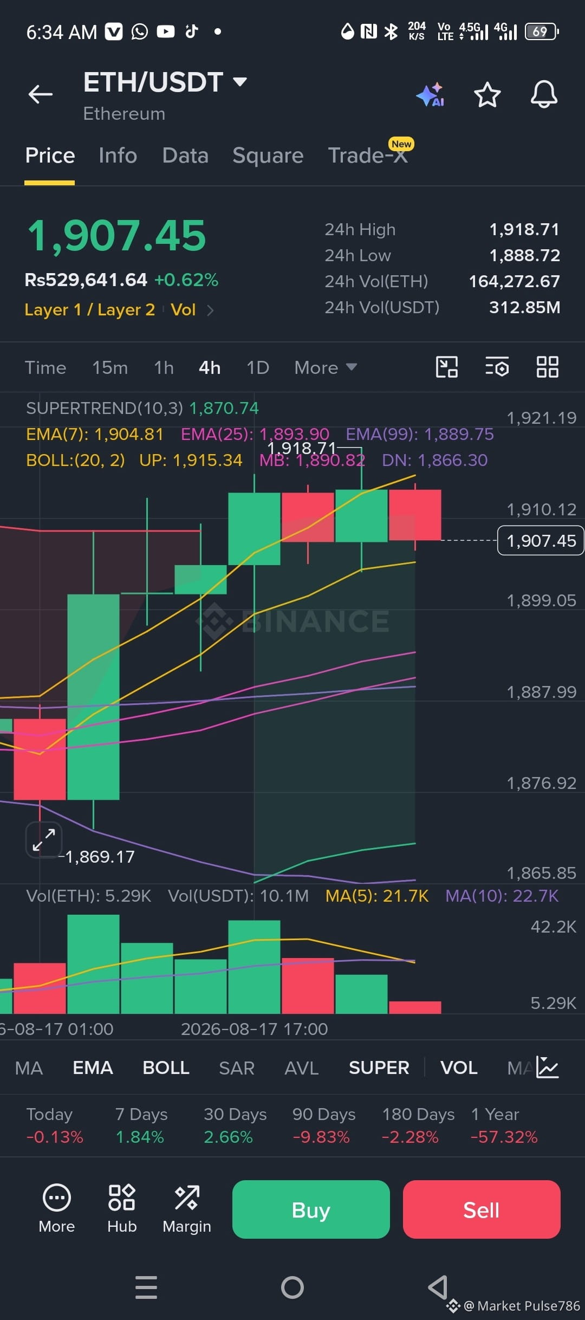Switch to the Data tab
585x1320 pixels.
185,156
